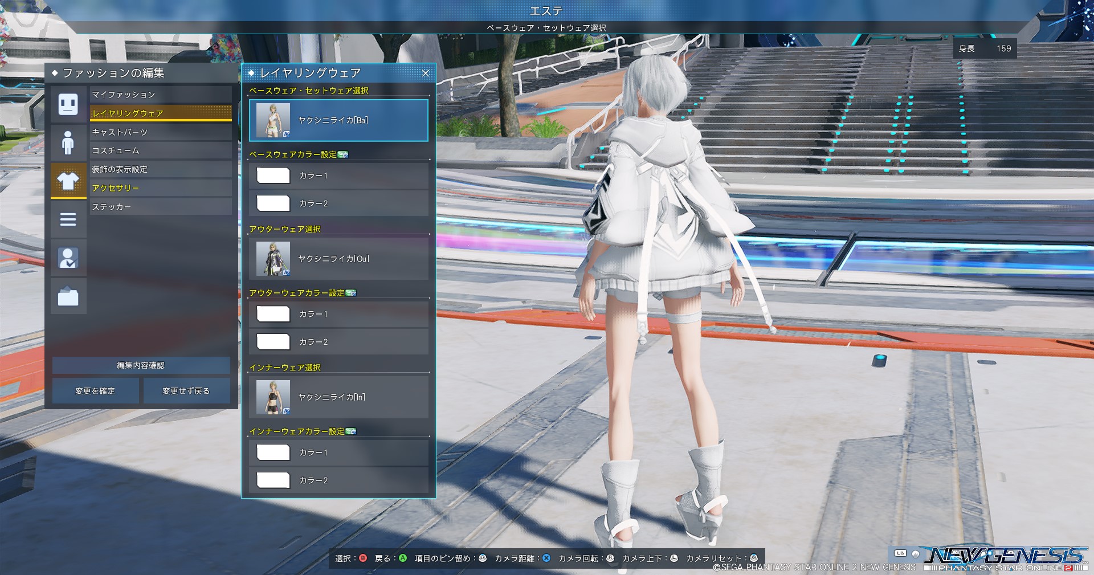Click the カメラリセット stick hint icon

[x=754, y=558]
